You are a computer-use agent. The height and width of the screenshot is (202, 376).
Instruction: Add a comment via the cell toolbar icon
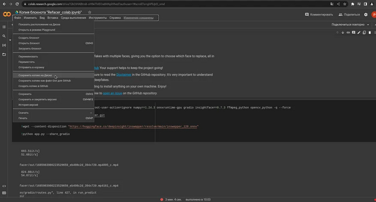(353, 32)
